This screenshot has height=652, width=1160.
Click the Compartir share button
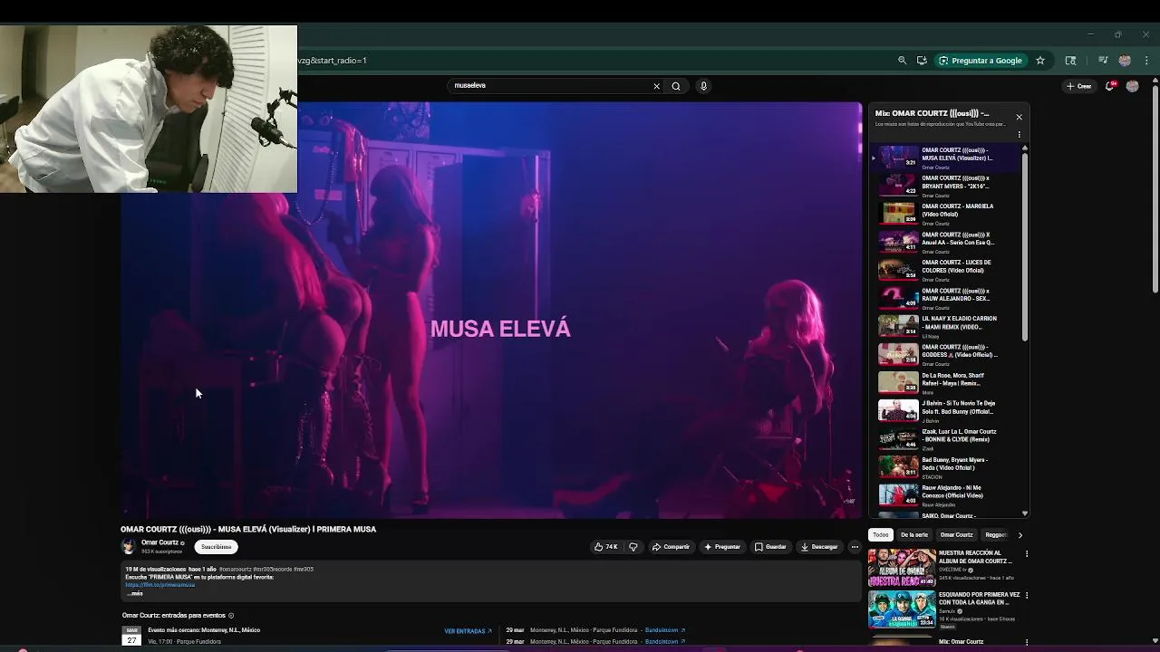[x=672, y=547]
